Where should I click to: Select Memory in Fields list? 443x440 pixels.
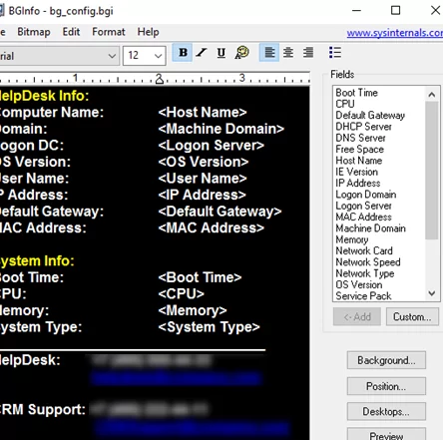pos(352,239)
